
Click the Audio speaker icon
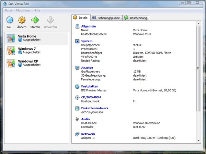click(x=77, y=119)
